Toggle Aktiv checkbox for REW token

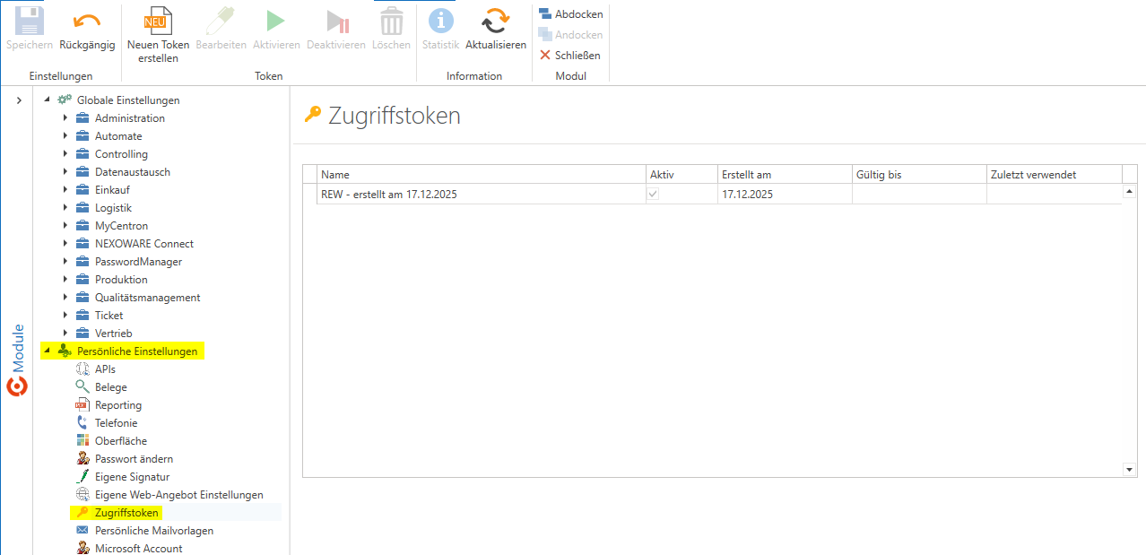(654, 194)
